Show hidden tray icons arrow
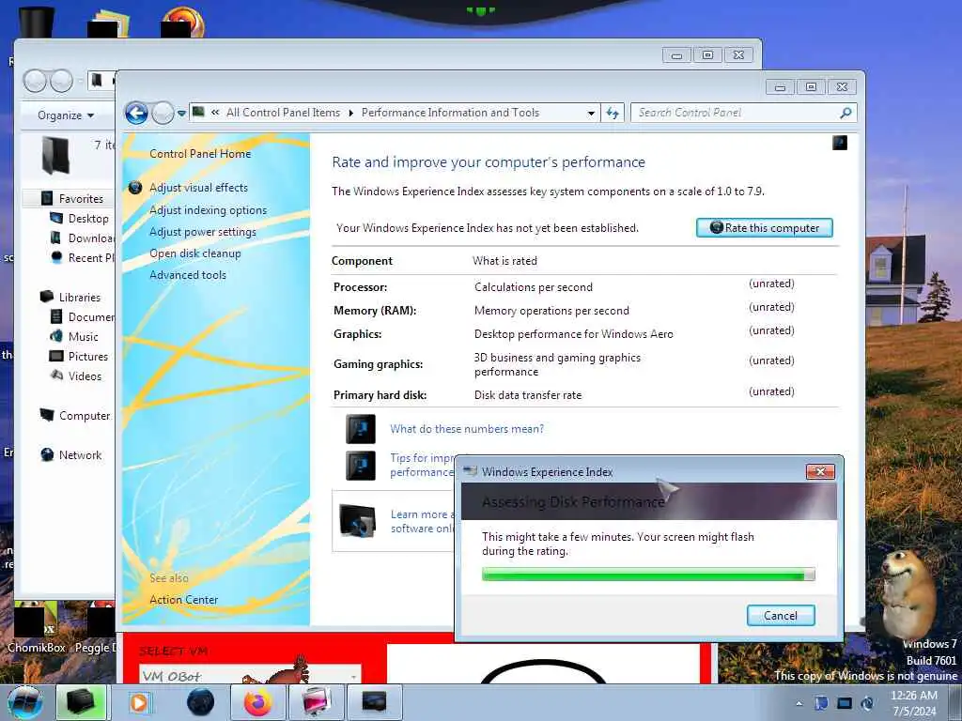Screen dimensions: 962x721 point(799,703)
